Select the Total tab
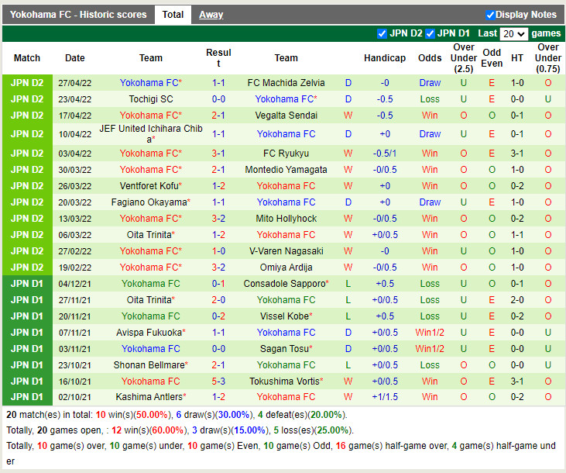 (x=173, y=15)
